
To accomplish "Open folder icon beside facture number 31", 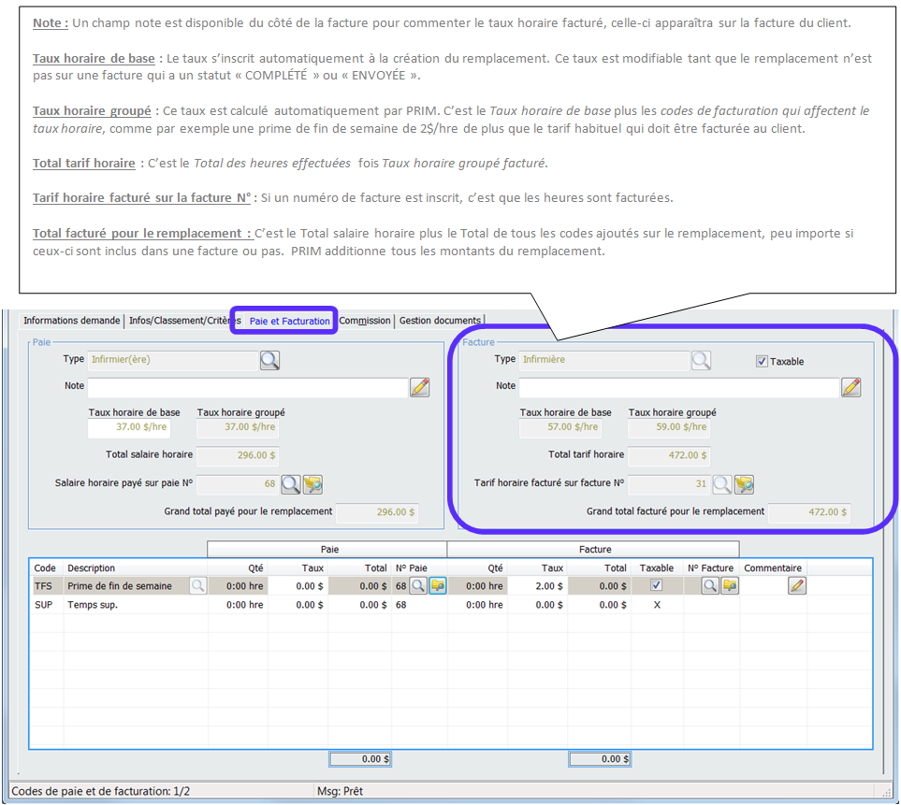I will 744,484.
